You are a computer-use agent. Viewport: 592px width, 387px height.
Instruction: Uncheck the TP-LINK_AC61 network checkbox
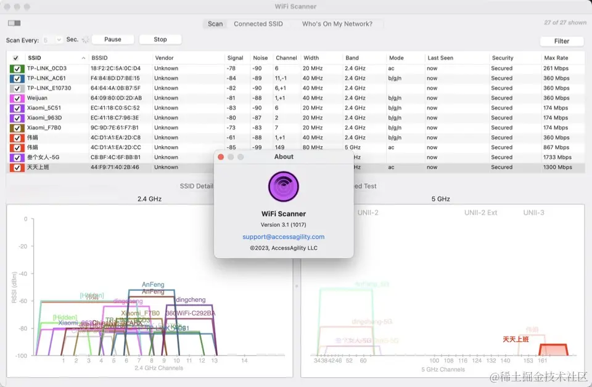pos(17,78)
